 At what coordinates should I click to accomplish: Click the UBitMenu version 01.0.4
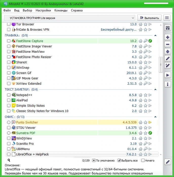click(132, 149)
